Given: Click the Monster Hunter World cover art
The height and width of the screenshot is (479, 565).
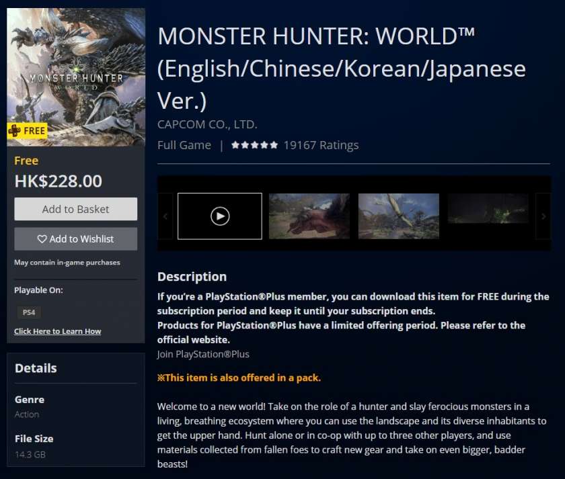Looking at the screenshot, I should click(x=76, y=77).
